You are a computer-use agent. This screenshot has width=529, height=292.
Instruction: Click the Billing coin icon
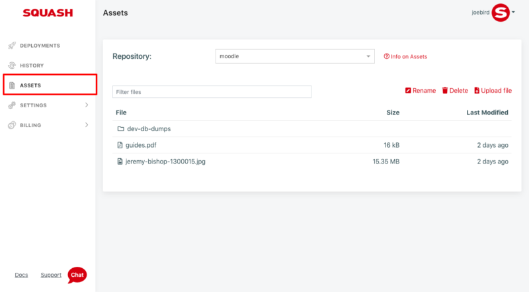(x=12, y=125)
